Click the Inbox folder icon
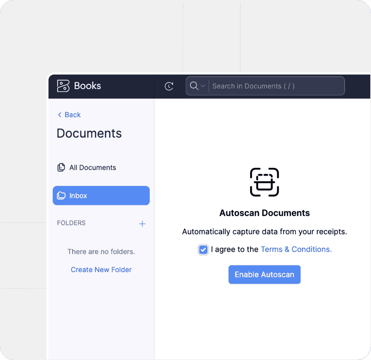Image resolution: width=371 pixels, height=360 pixels. [61, 195]
